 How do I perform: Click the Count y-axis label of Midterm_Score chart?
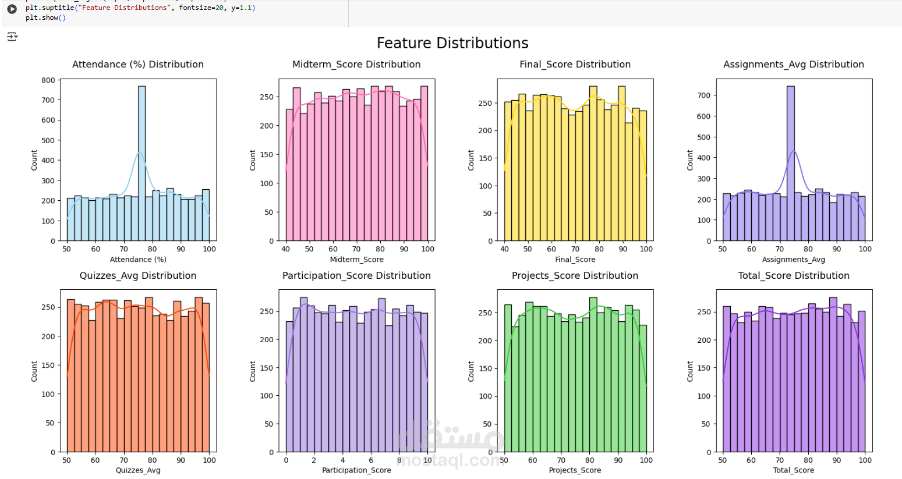coord(253,160)
